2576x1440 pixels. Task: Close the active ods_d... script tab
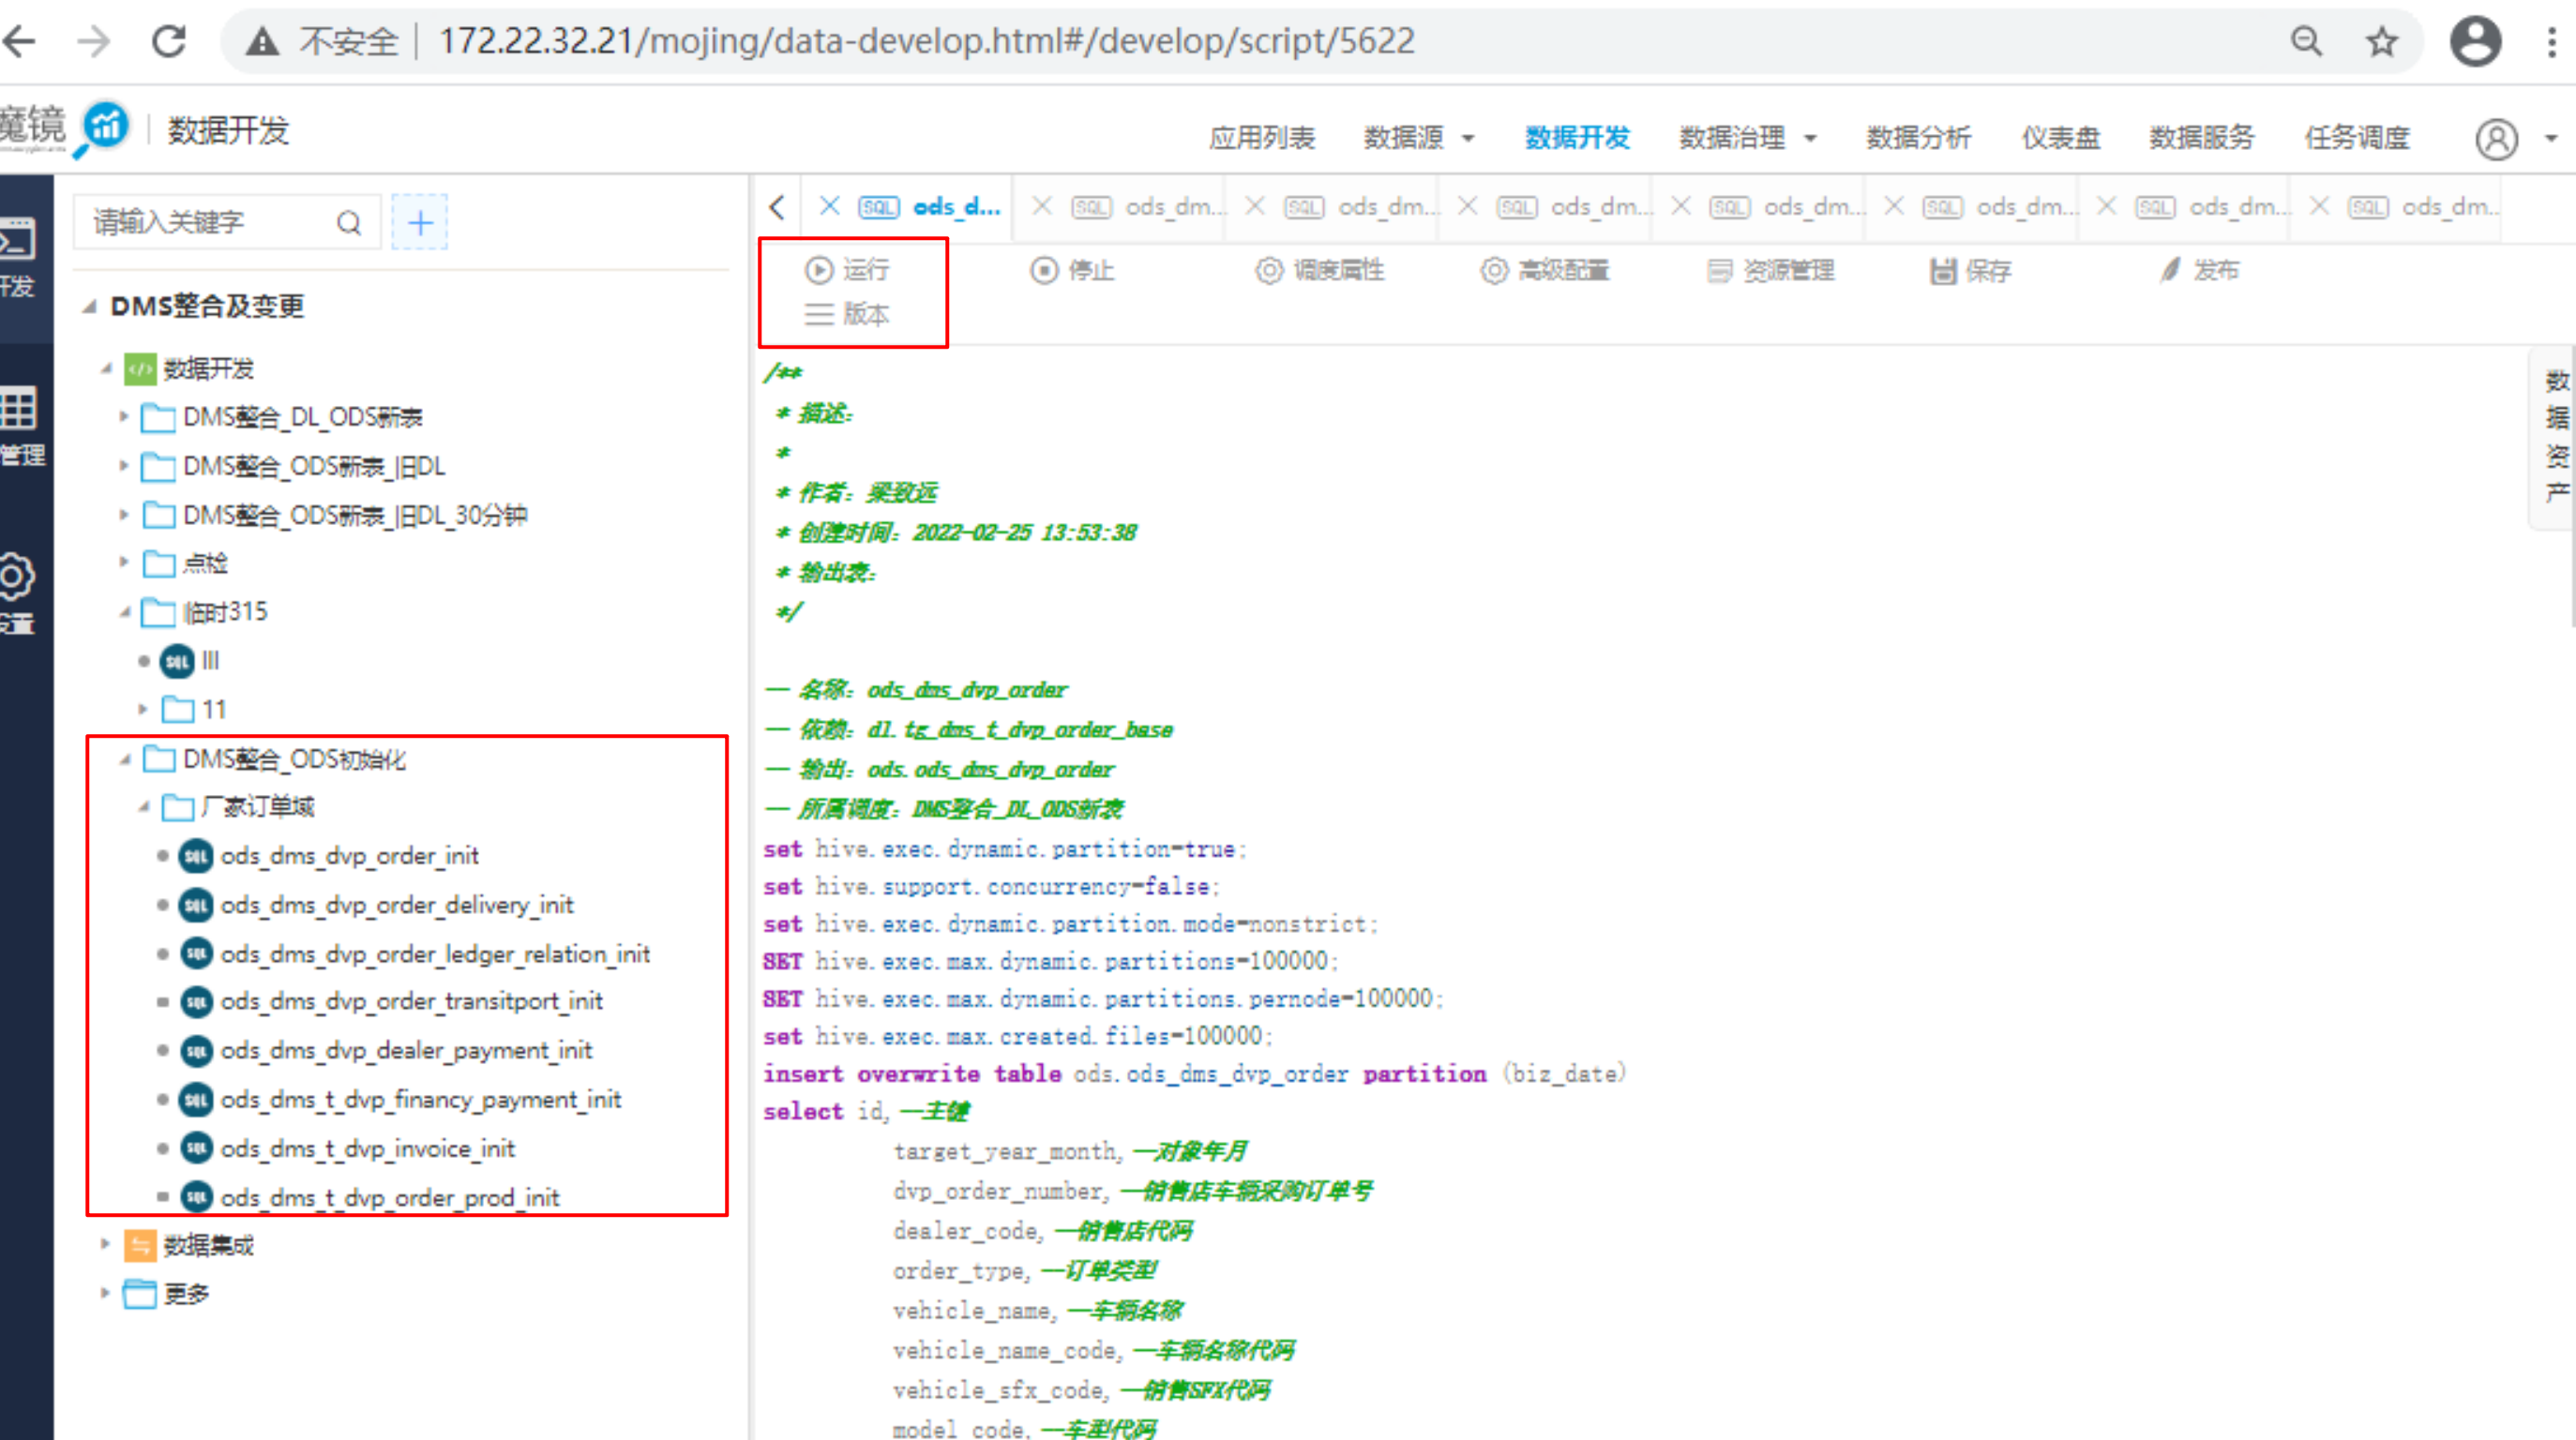(829, 206)
